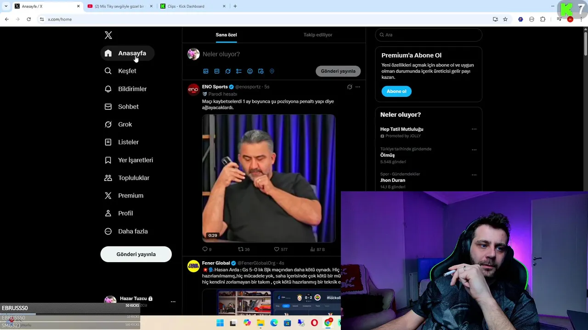Screen dimensions: 588x330
Task: Open Yer İşaretleri bookmarks
Action: 129,160
